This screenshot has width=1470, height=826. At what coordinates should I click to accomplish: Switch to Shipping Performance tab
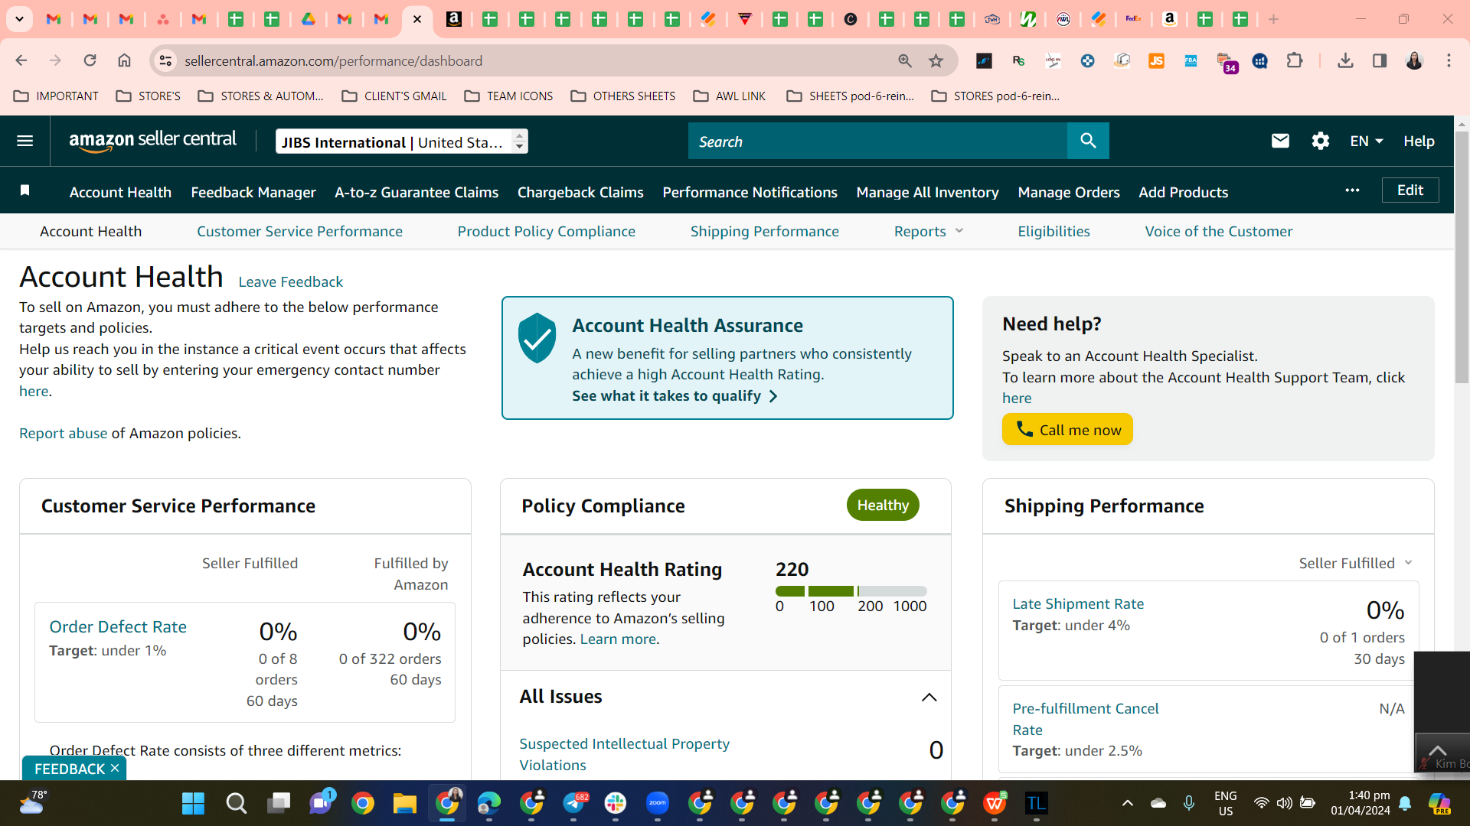(x=764, y=231)
